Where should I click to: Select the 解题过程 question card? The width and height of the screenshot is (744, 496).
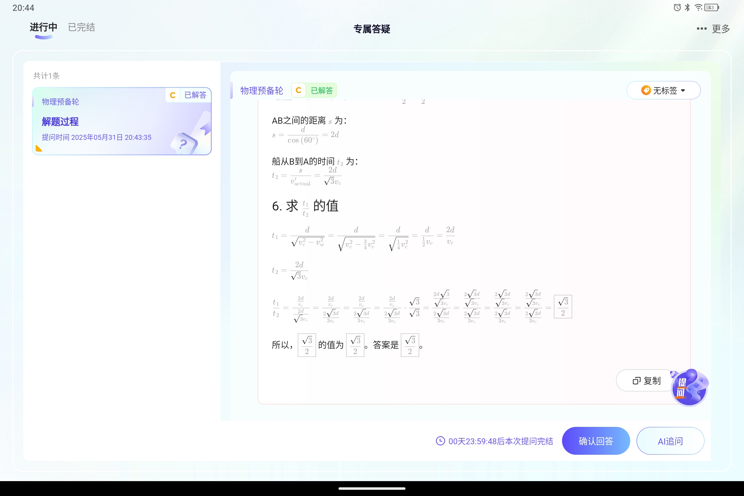tap(122, 121)
